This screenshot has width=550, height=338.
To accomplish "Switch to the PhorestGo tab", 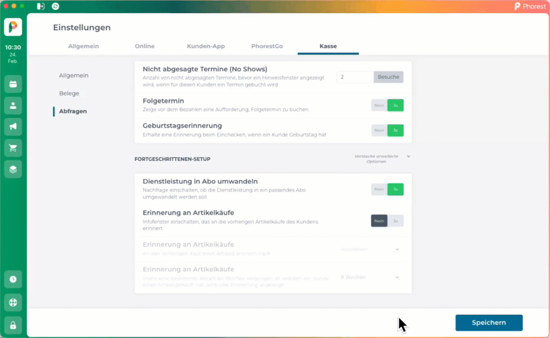I will coord(267,46).
